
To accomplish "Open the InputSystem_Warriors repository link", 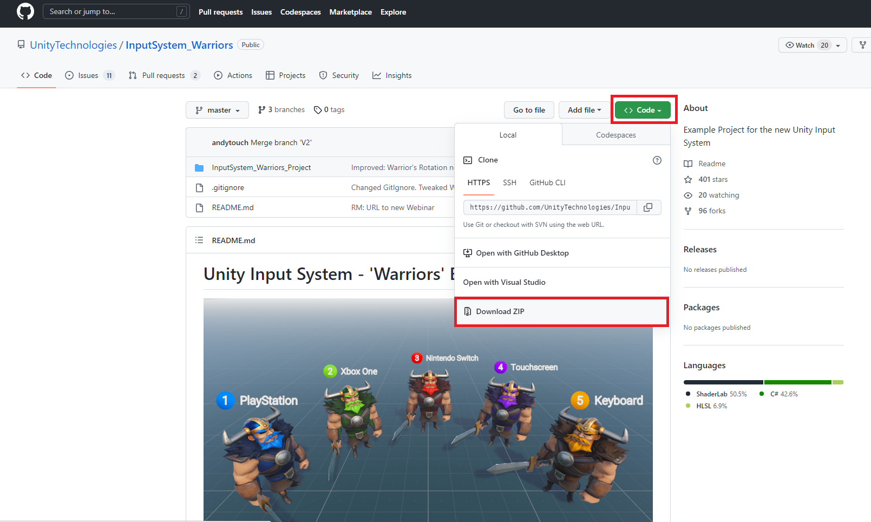I will click(179, 45).
